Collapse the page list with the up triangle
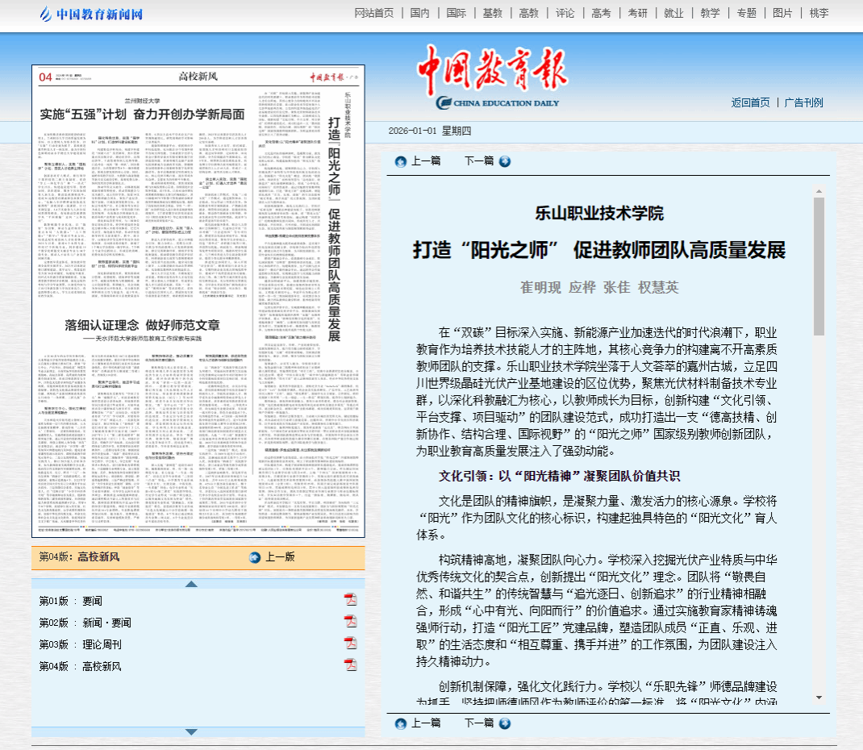The width and height of the screenshot is (863, 750). click(x=191, y=584)
